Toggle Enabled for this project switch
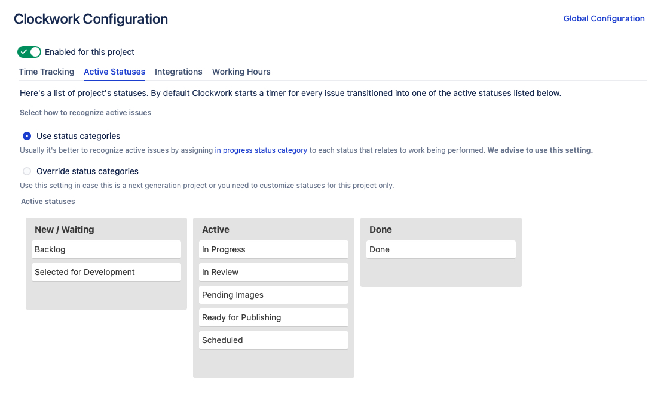This screenshot has width=670, height=395. pyautogui.click(x=29, y=52)
